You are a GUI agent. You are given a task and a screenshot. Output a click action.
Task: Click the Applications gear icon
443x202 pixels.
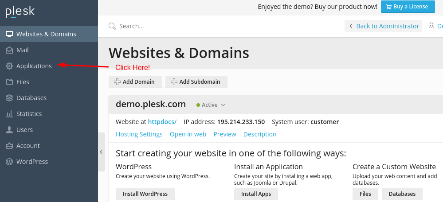point(9,66)
